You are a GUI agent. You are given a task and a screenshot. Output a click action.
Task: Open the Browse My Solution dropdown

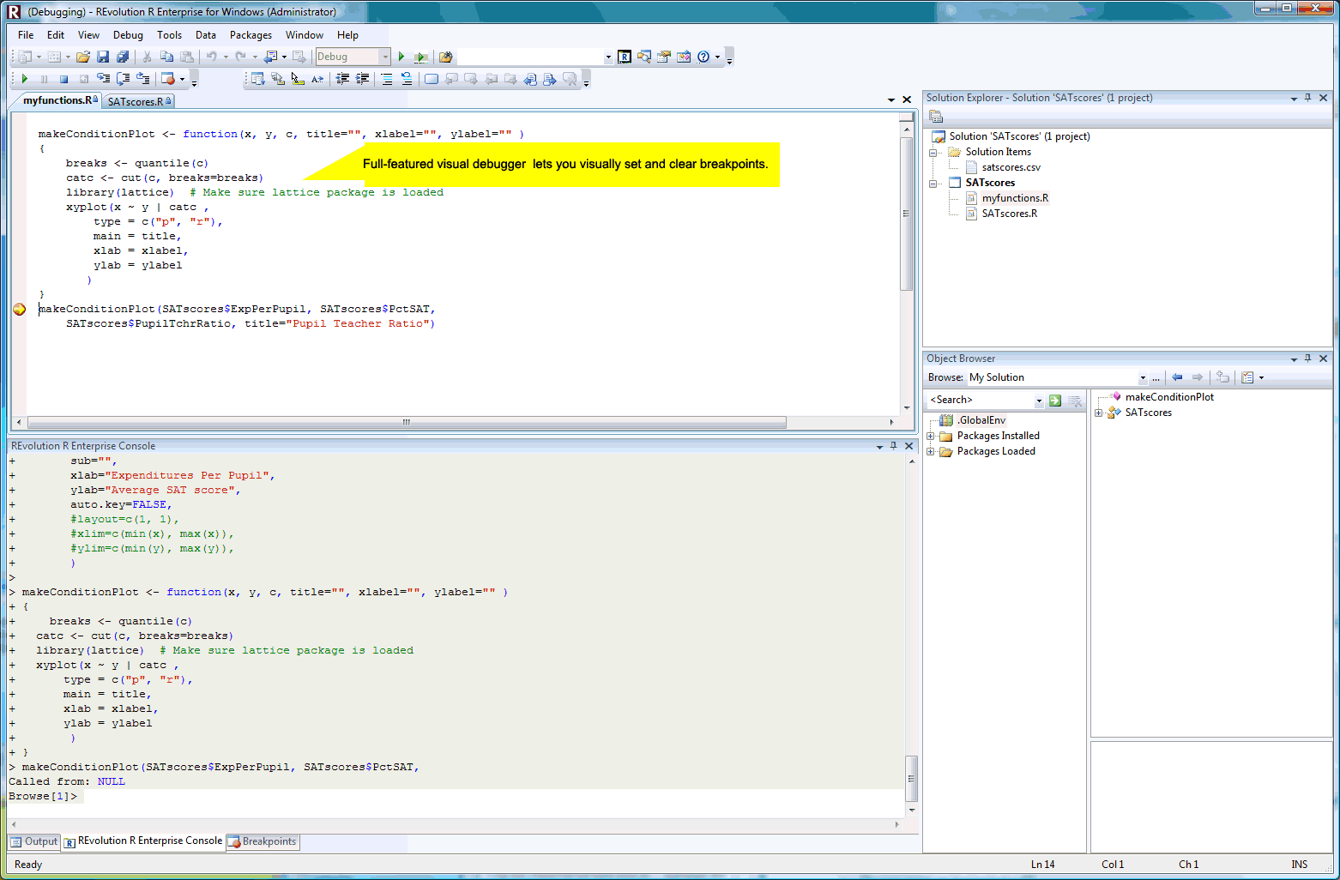click(x=1143, y=377)
